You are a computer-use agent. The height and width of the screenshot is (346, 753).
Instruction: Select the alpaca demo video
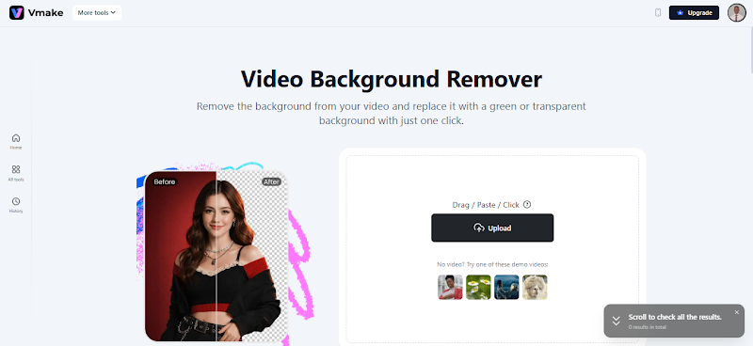(535, 287)
